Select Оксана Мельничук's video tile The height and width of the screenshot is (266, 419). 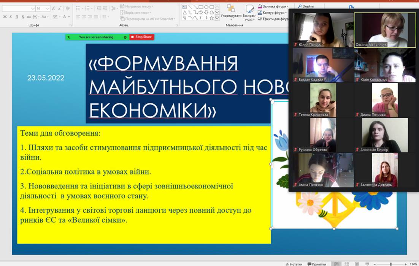385,30
